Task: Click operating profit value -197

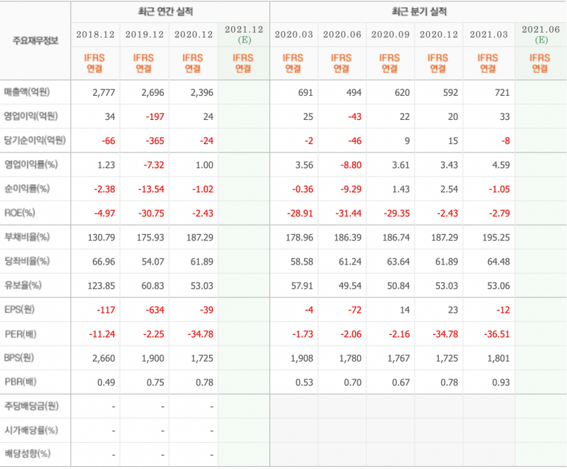Action: click(155, 116)
